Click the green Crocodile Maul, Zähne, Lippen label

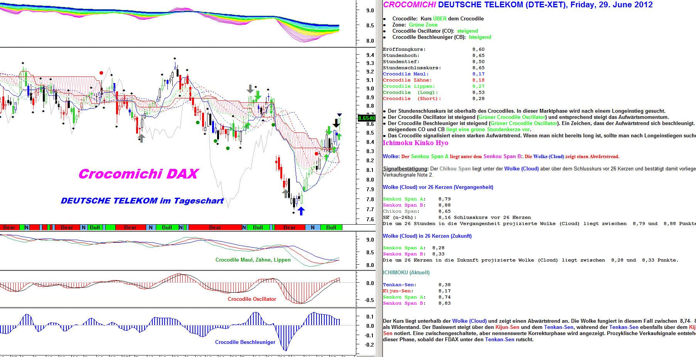point(253,260)
